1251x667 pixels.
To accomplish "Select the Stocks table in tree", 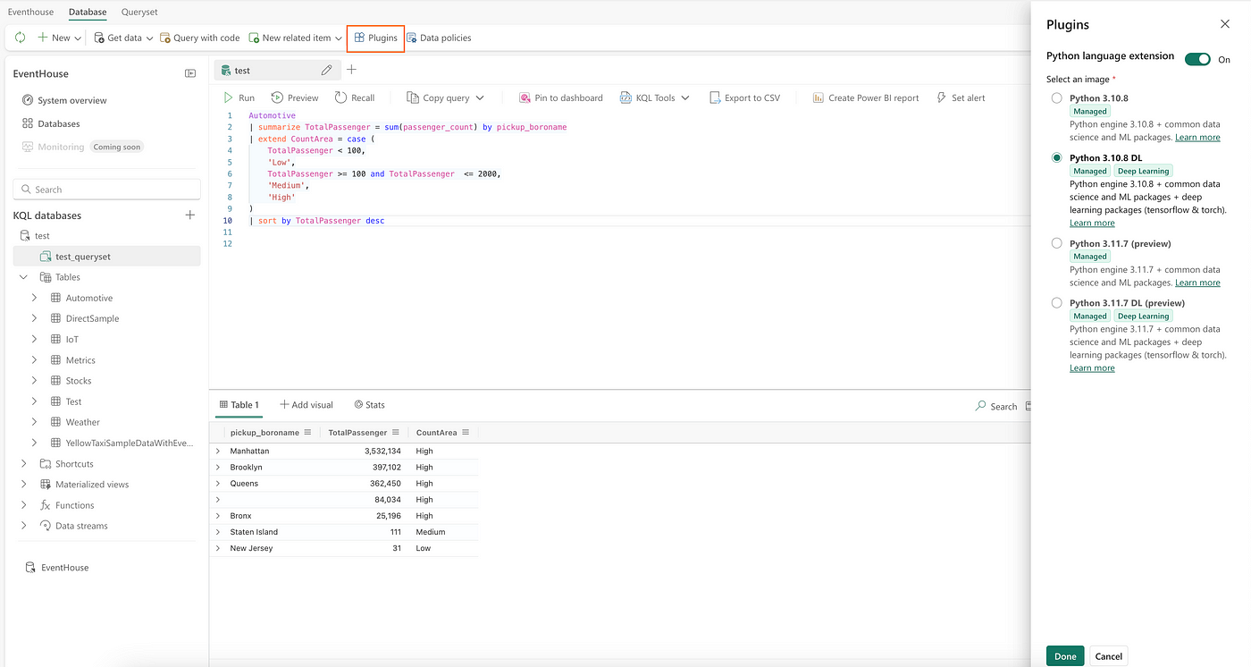I will [79, 381].
